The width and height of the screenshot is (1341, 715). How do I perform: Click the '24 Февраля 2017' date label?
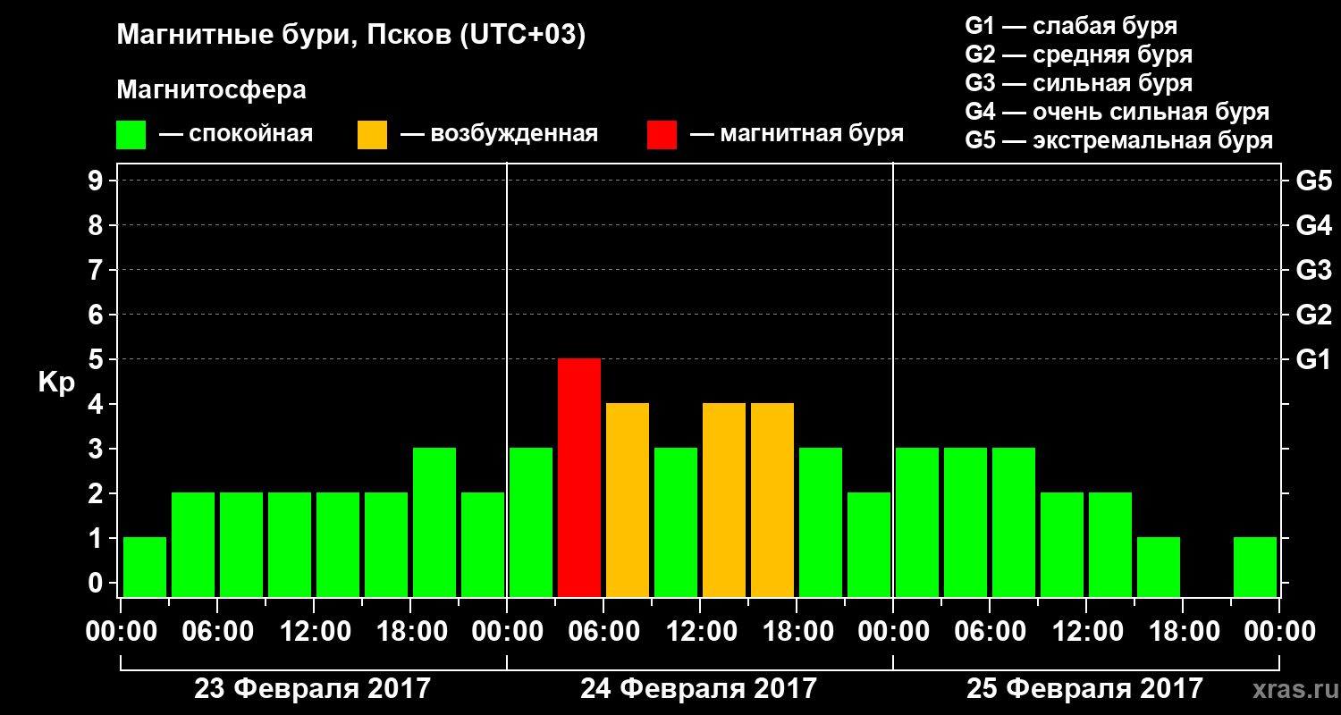point(699,689)
